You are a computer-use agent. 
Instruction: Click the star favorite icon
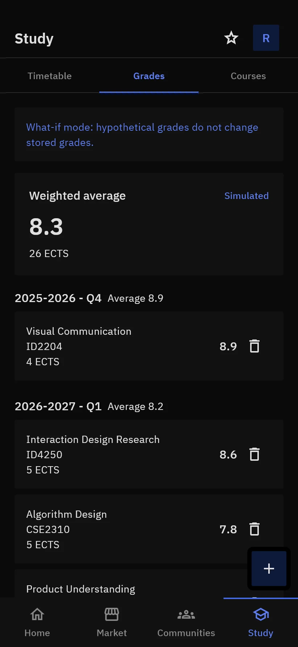(x=231, y=38)
